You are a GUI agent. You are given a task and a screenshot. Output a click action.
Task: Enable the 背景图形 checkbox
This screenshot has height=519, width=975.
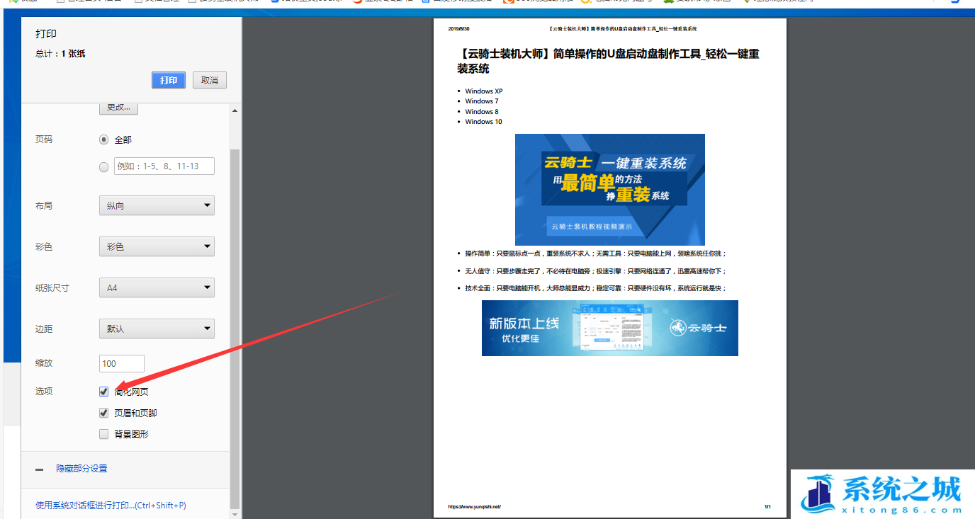pyautogui.click(x=104, y=434)
